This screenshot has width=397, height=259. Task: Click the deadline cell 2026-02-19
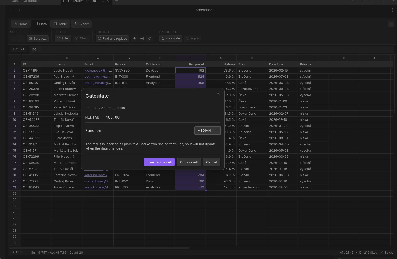tap(283, 71)
